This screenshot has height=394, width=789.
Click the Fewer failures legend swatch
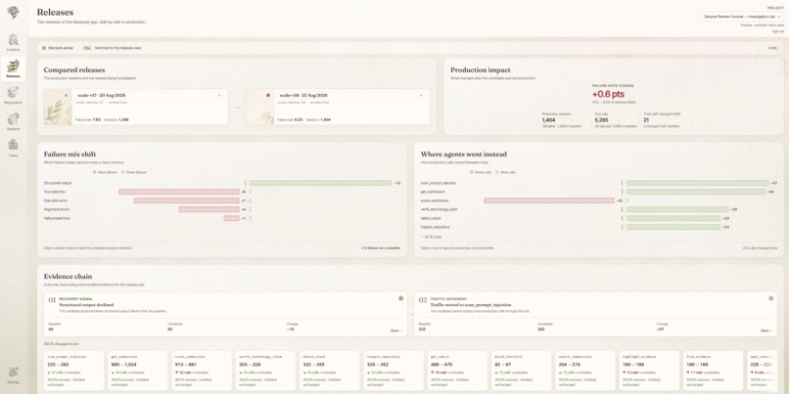(x=122, y=172)
